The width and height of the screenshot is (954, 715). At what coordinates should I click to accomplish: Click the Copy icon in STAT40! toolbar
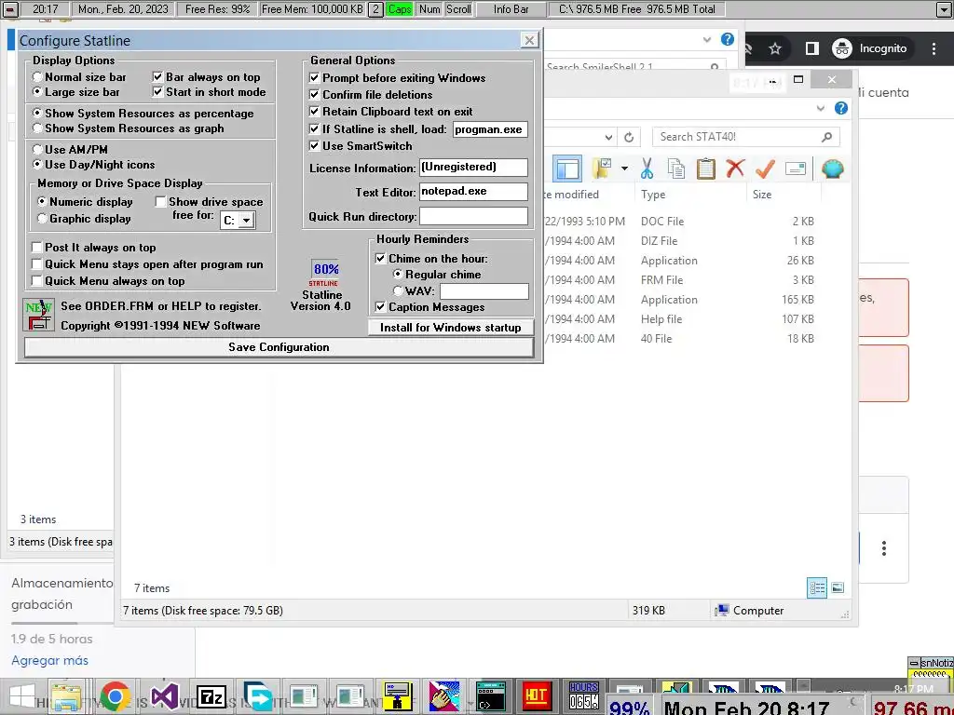coord(676,169)
